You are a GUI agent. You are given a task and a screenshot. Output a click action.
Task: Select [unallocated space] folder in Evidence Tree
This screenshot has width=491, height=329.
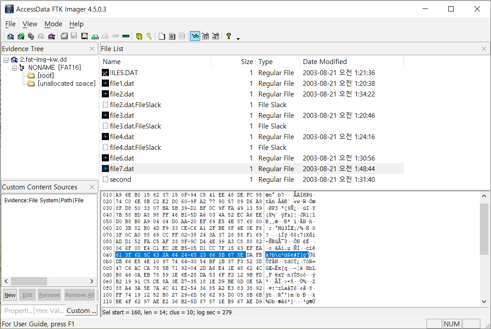point(66,84)
